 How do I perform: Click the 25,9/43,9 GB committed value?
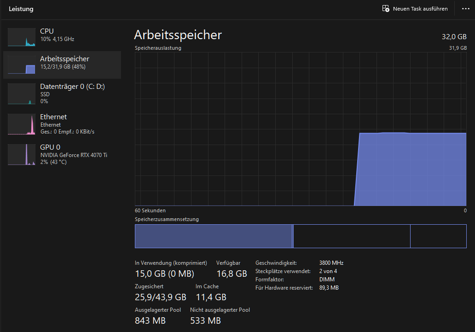pyautogui.click(x=160, y=297)
